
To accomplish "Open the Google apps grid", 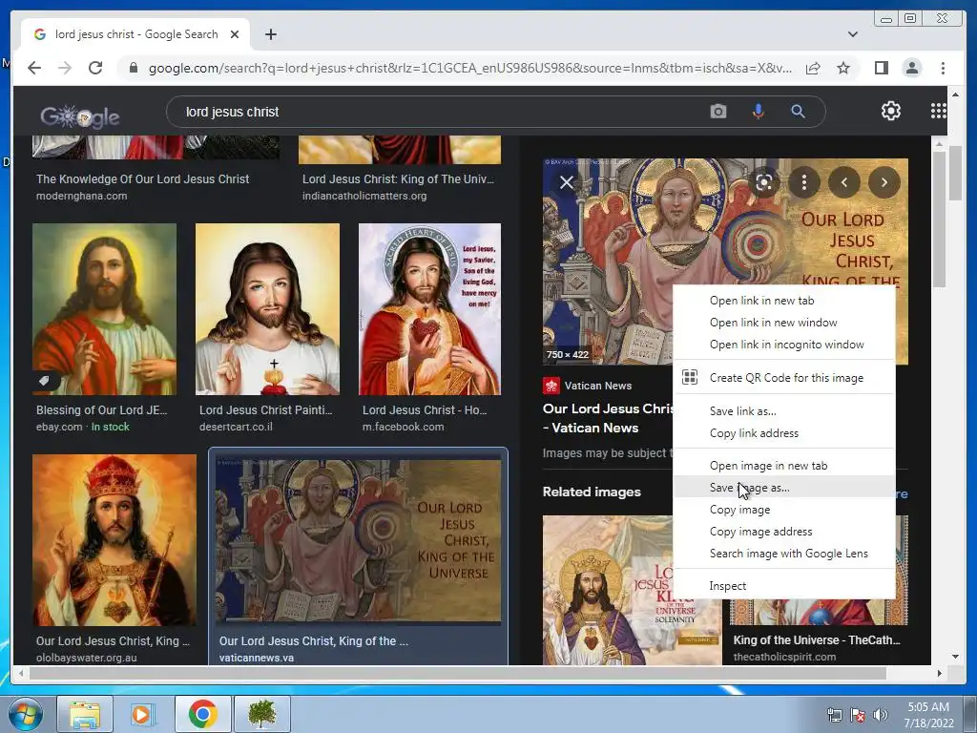I will (939, 111).
